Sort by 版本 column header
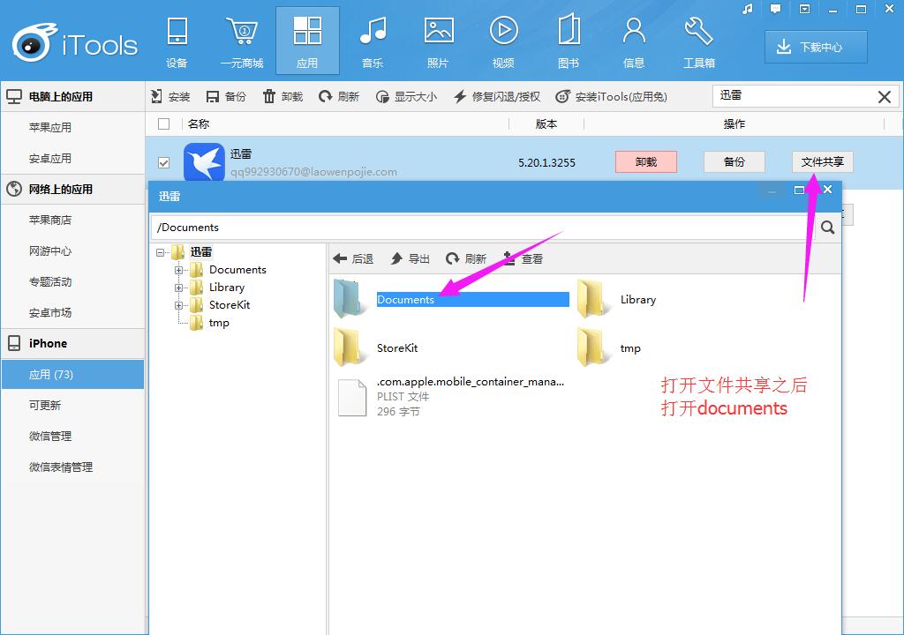Viewport: 904px width, 635px height. tap(546, 123)
